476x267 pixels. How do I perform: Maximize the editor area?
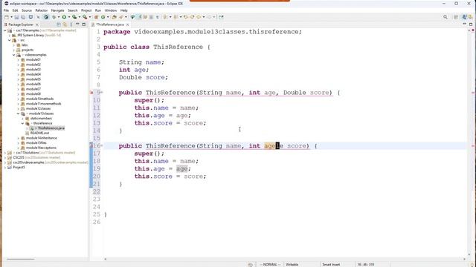(x=471, y=24)
